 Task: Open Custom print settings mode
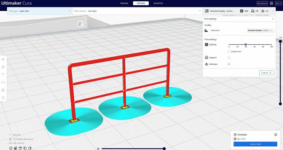(x=267, y=73)
